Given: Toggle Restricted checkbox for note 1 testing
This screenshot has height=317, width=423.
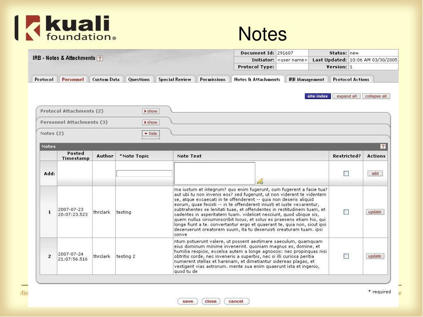Looking at the screenshot, I should click(346, 212).
